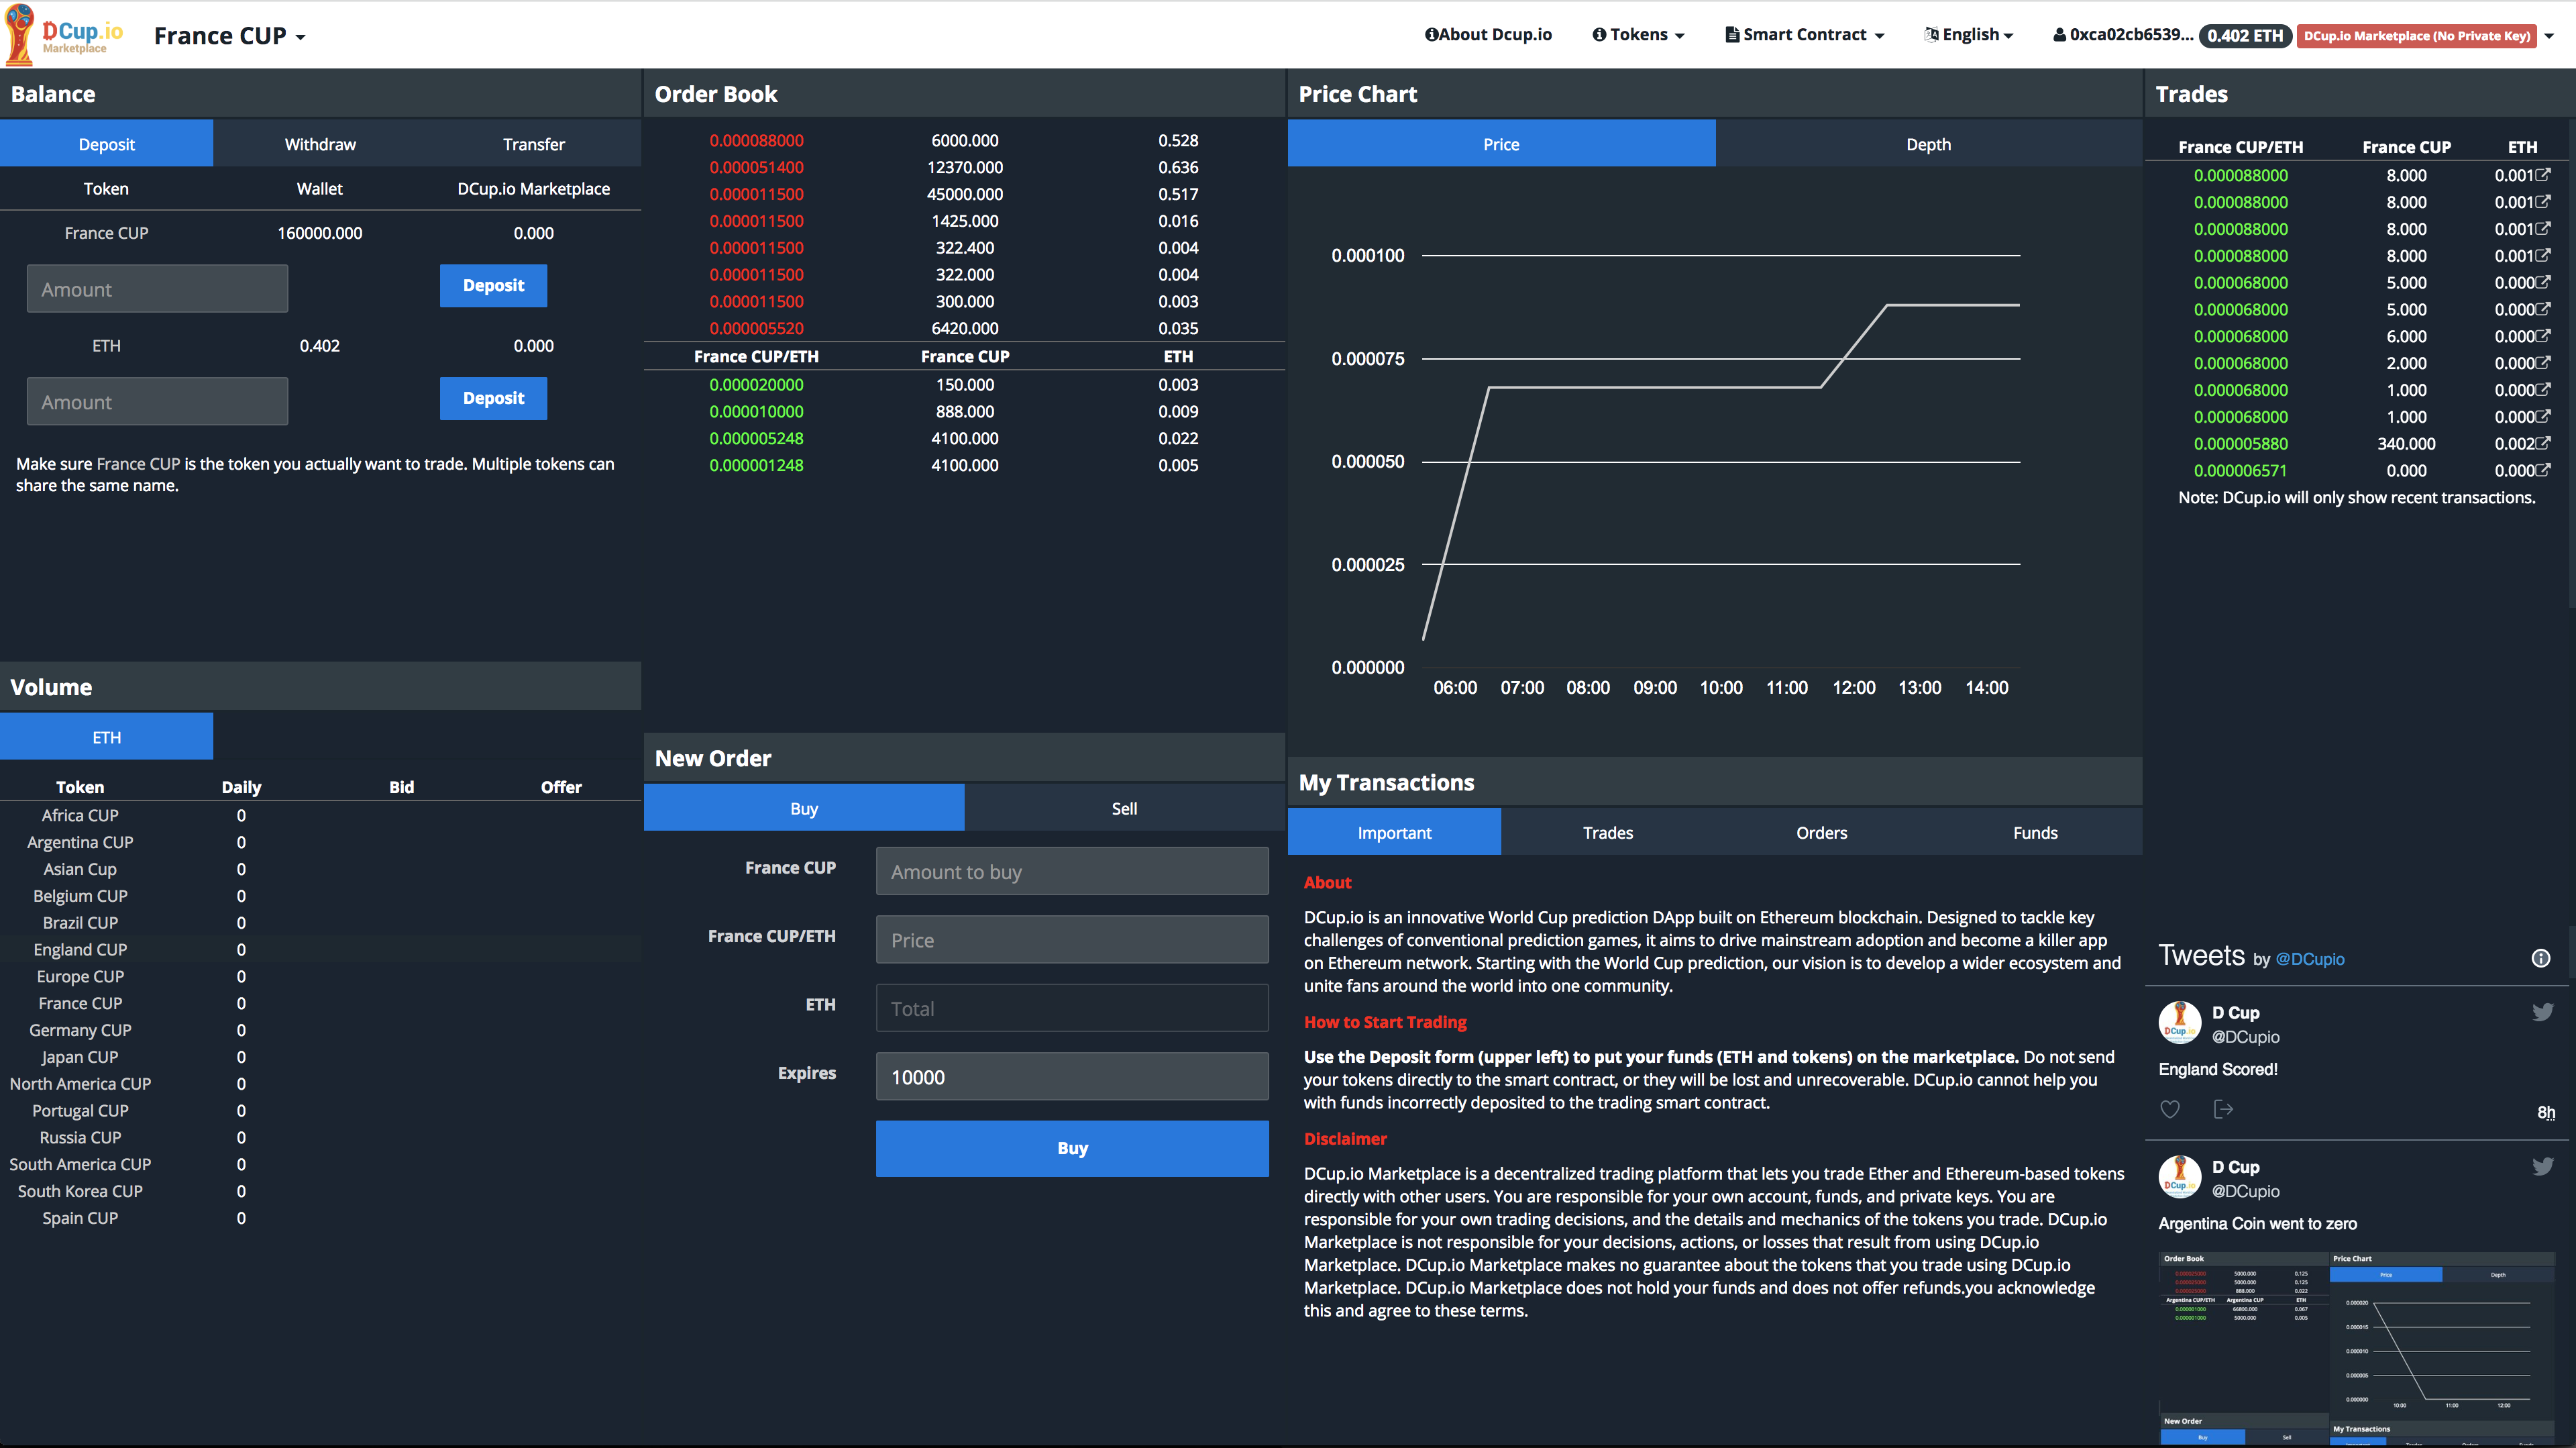The height and width of the screenshot is (1448, 2576).
Task: Click Deposit button for France CUP
Action: (493, 286)
